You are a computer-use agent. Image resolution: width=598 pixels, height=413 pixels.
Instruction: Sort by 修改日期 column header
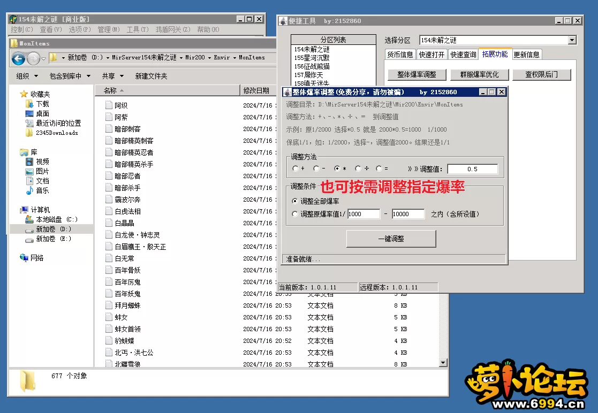[258, 90]
